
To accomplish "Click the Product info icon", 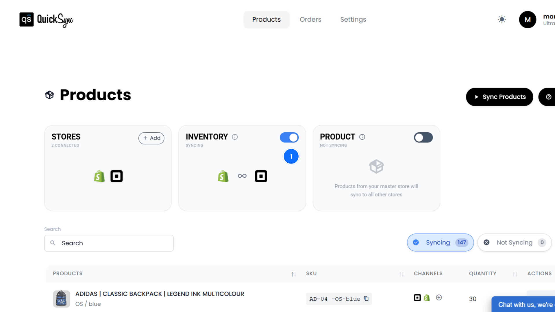I will 362,137.
